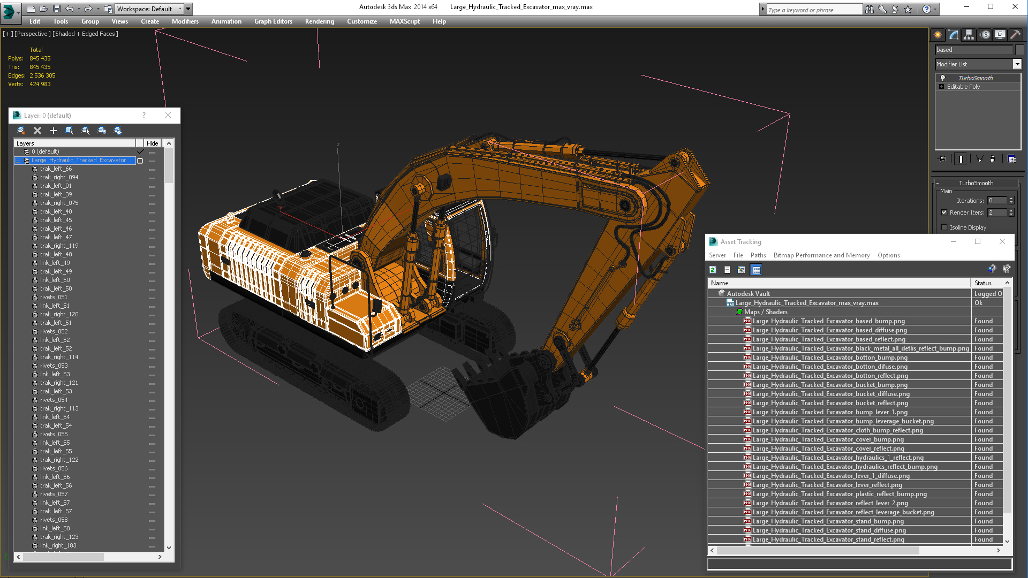
Task: Open the Rendering menu
Action: tap(319, 21)
